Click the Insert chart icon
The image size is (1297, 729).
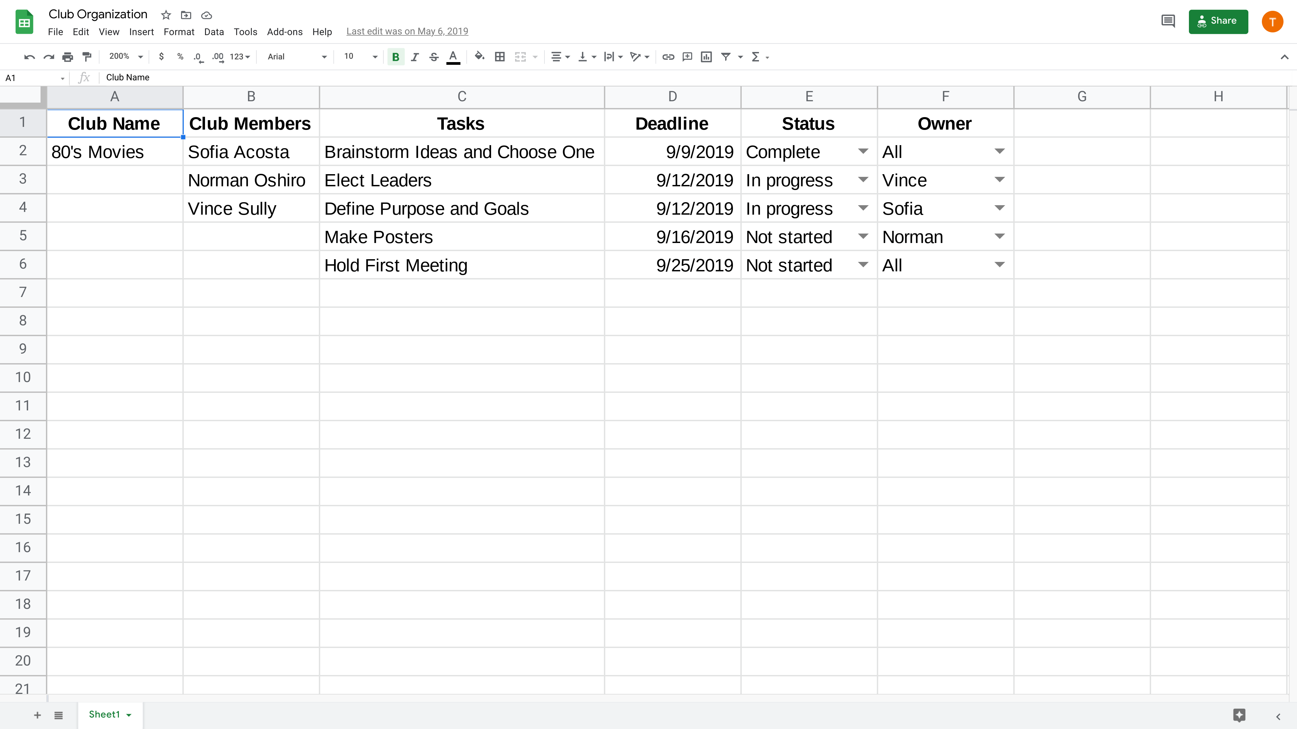coord(706,57)
